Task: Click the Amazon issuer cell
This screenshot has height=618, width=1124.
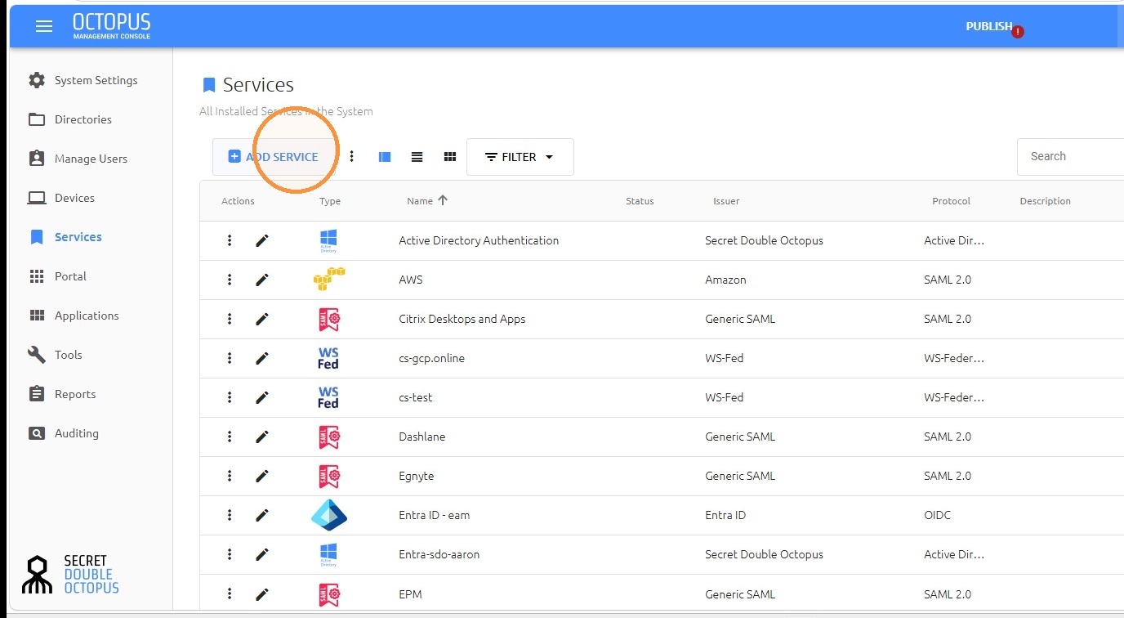Action: 726,280
